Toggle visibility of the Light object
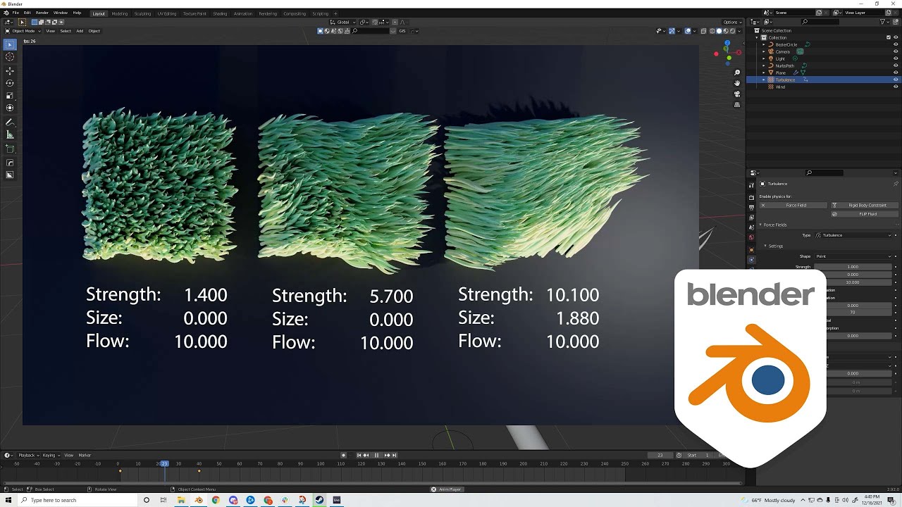This screenshot has height=507, width=902. [896, 58]
